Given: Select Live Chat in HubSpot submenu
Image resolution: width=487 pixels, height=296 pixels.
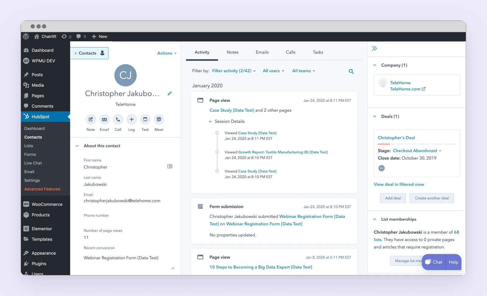Looking at the screenshot, I should [33, 163].
